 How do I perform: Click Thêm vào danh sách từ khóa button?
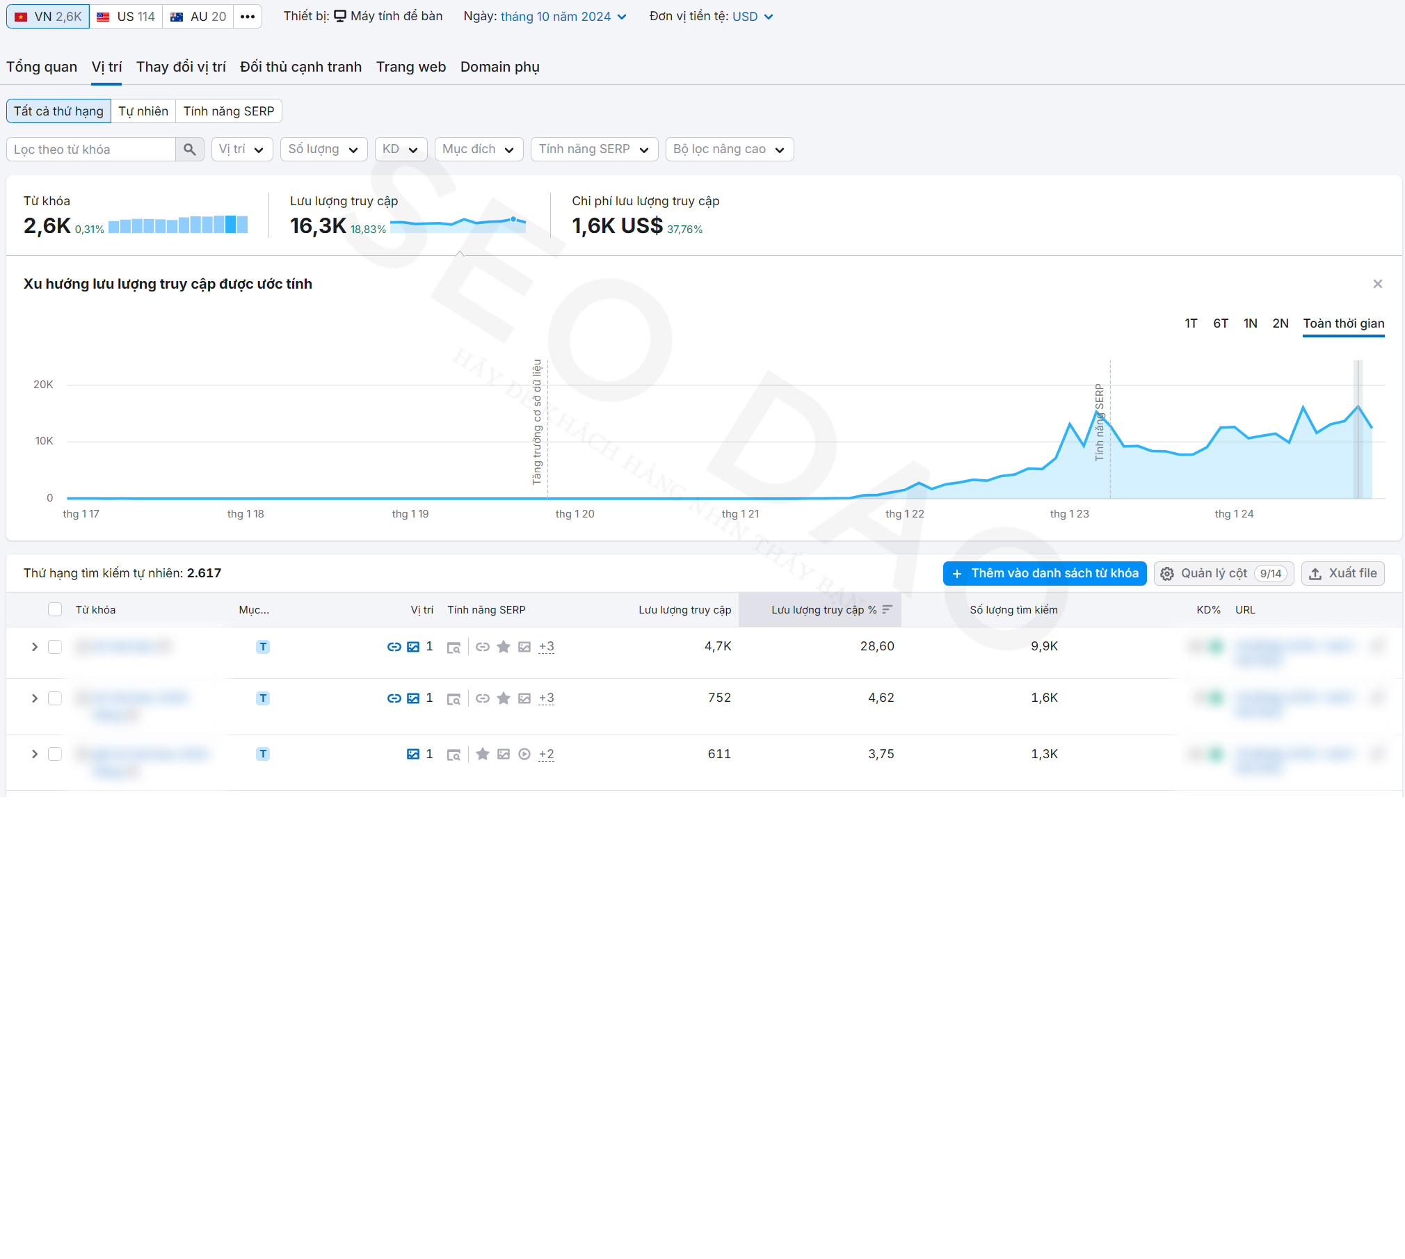coord(1045,574)
